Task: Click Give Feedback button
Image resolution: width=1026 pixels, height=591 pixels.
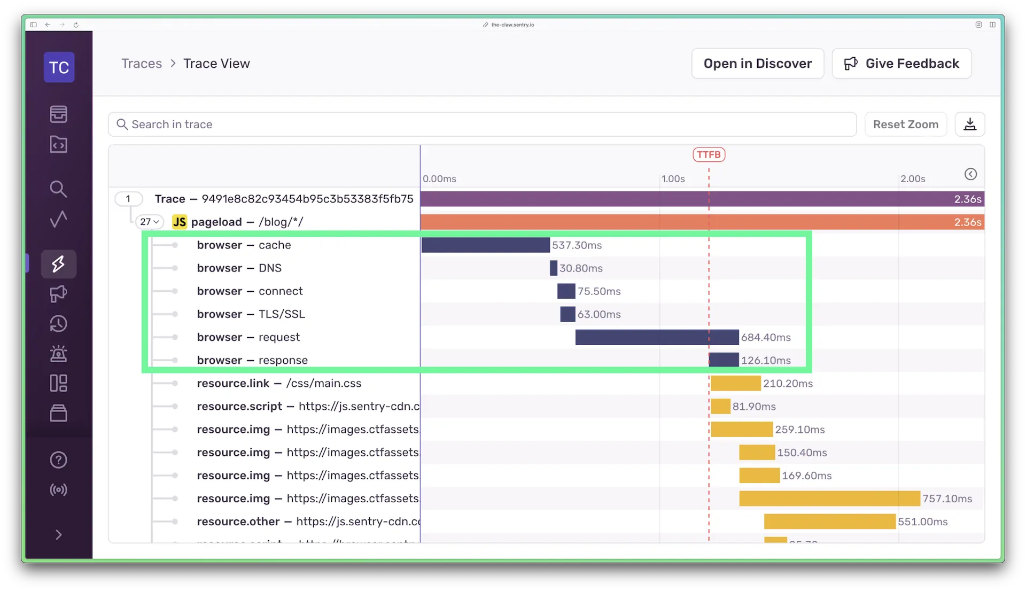Action: 901,64
